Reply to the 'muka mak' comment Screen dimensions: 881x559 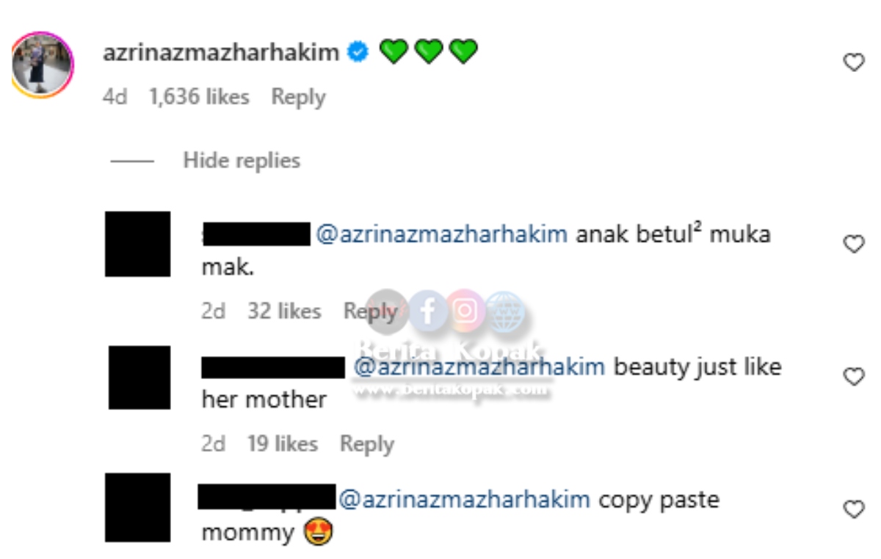tap(370, 311)
